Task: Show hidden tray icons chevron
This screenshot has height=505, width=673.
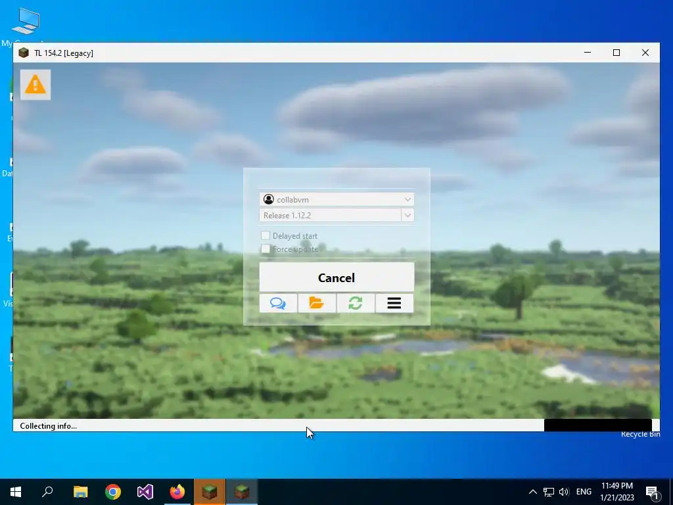Action: 532,492
